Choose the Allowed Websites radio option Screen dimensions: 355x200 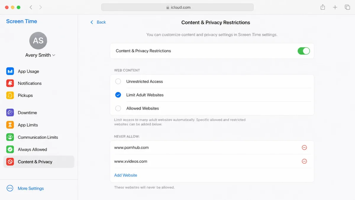[118, 108]
